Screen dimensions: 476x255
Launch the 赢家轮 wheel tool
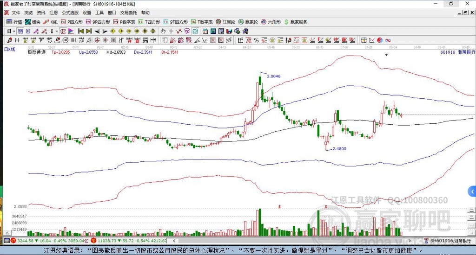(248, 22)
